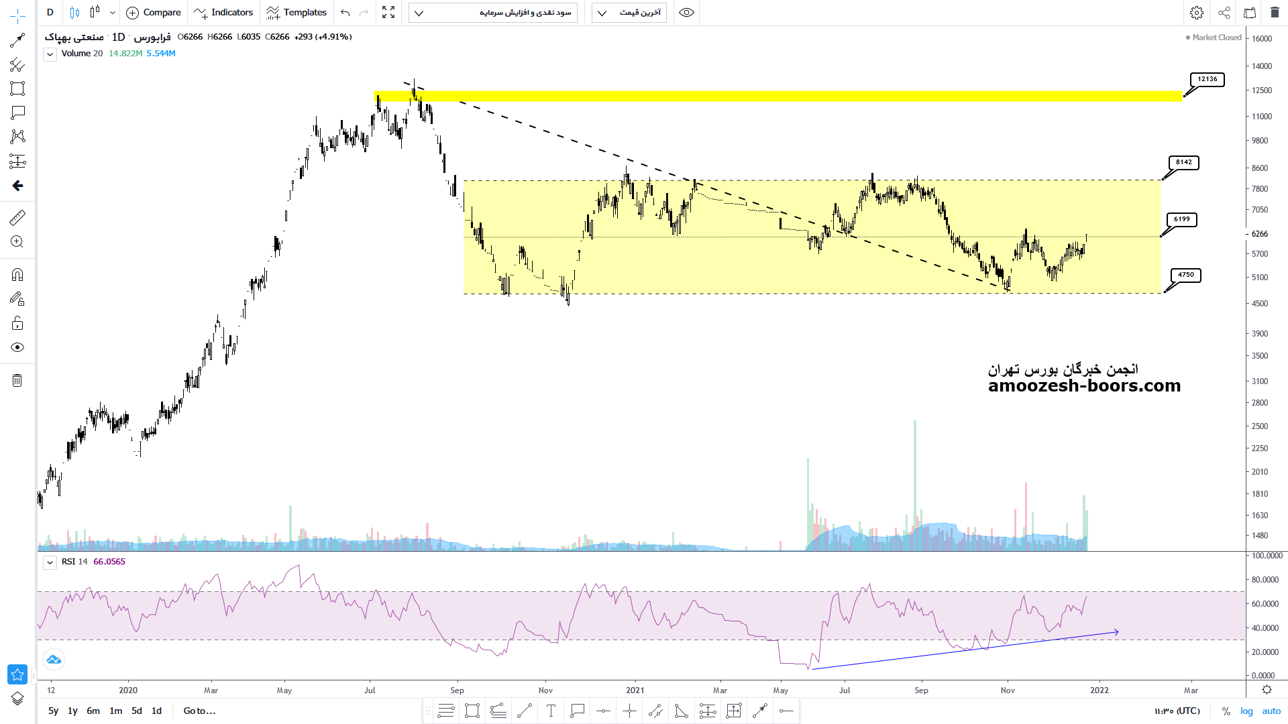The image size is (1288, 724).
Task: Open chart settings gear icon
Action: (x=1197, y=13)
